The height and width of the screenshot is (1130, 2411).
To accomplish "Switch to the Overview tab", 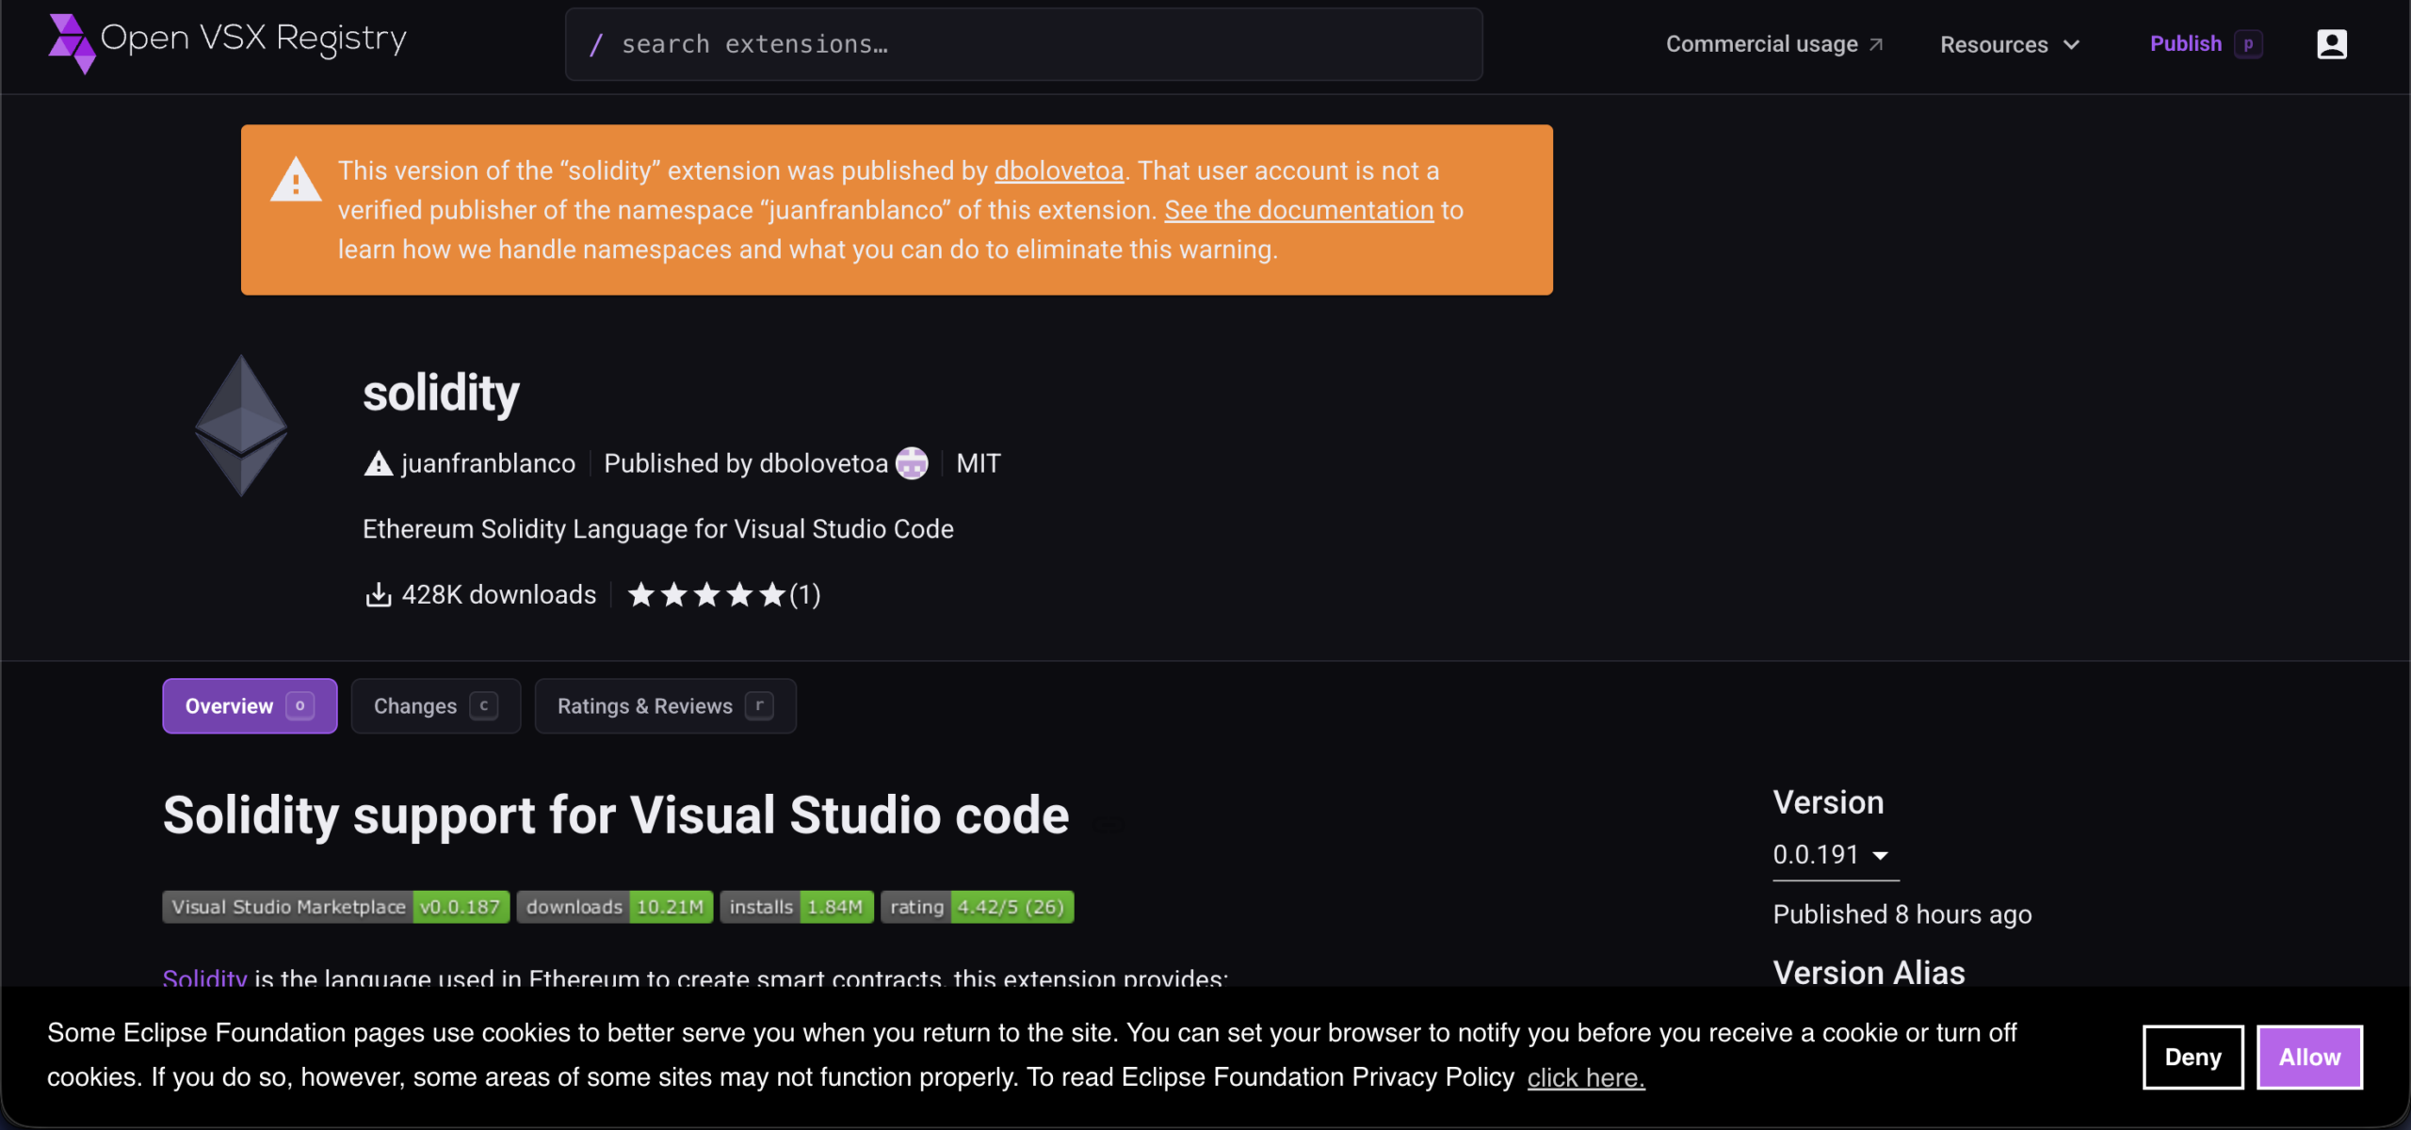I will [x=250, y=705].
